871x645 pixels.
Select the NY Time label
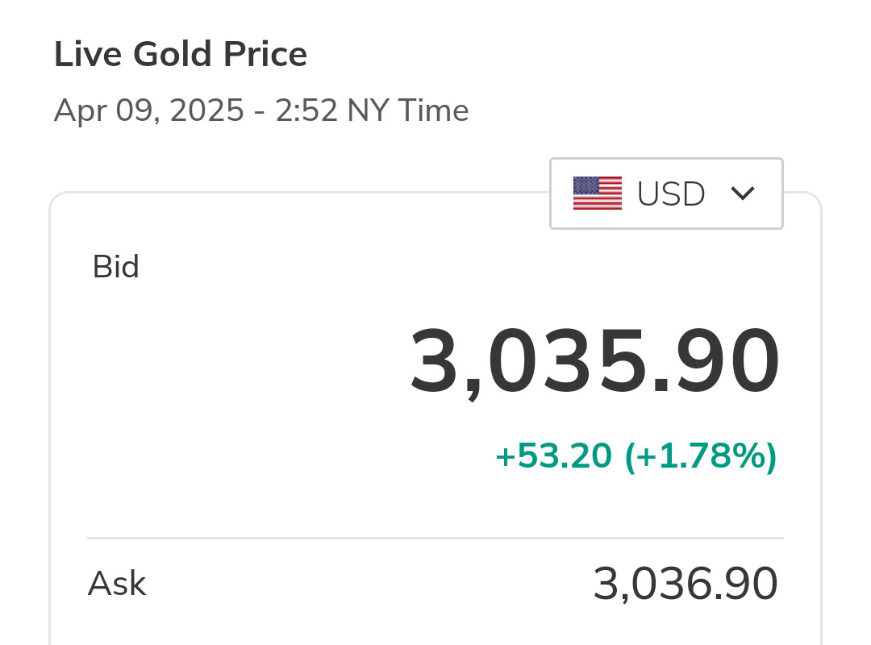tap(408, 110)
